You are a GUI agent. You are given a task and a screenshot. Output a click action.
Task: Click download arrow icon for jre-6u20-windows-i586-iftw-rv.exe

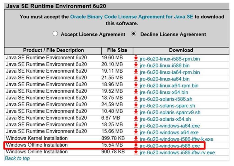[136, 152]
